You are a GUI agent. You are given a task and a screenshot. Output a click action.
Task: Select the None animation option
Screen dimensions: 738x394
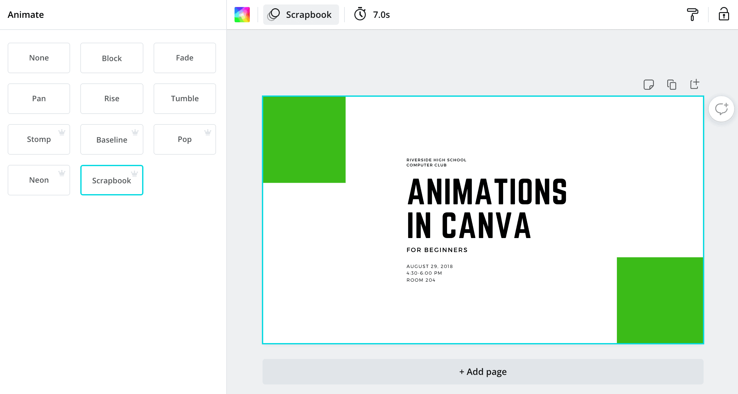pos(39,58)
